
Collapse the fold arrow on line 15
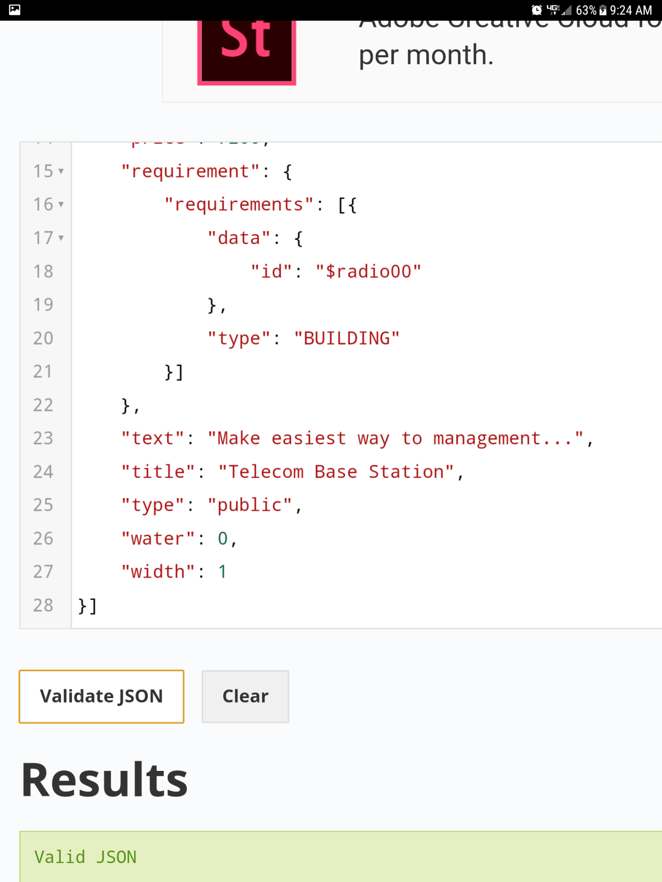tap(61, 171)
